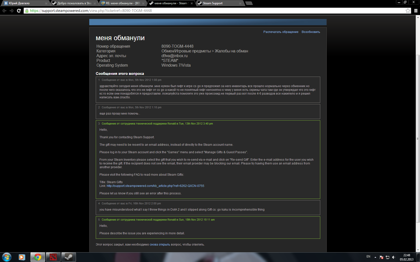
Task: Click message 2 text 'еще раз прошу мне помочь'
Action: point(119,114)
